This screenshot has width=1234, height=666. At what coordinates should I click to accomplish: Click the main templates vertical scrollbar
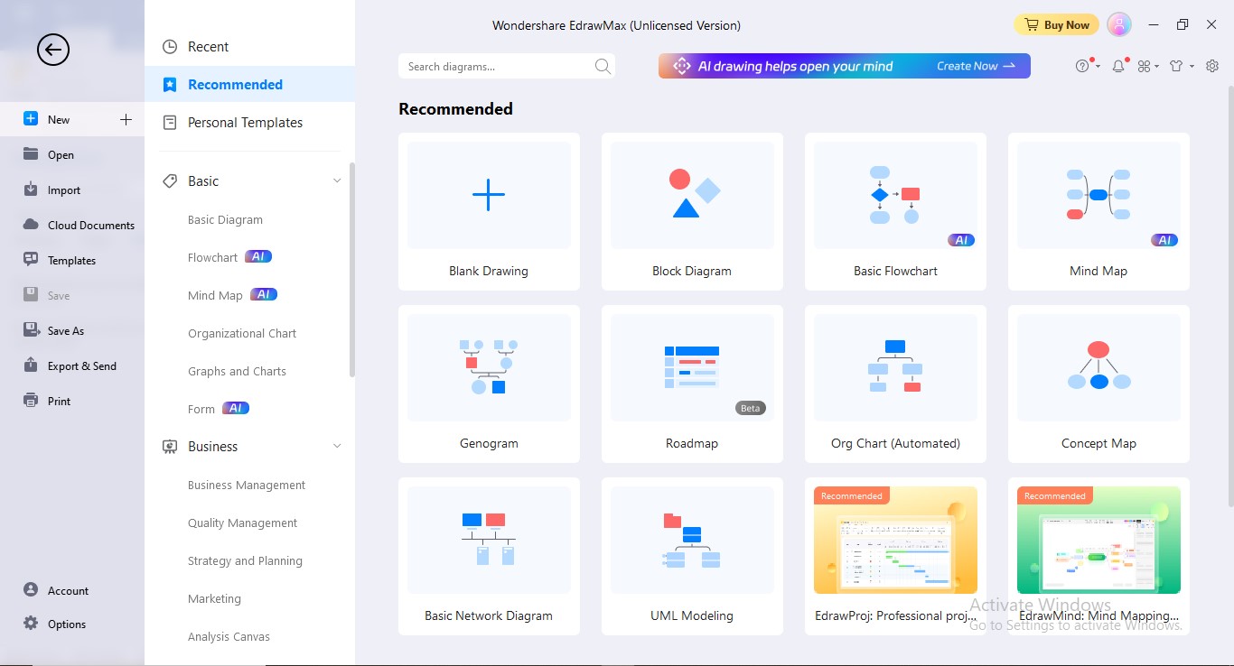coord(1230,295)
